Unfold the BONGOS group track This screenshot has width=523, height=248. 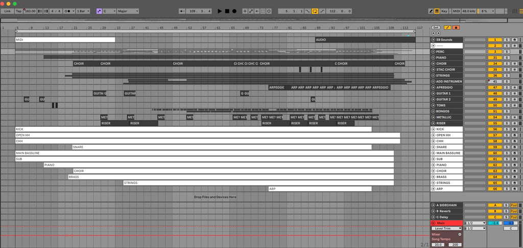pyautogui.click(x=433, y=111)
